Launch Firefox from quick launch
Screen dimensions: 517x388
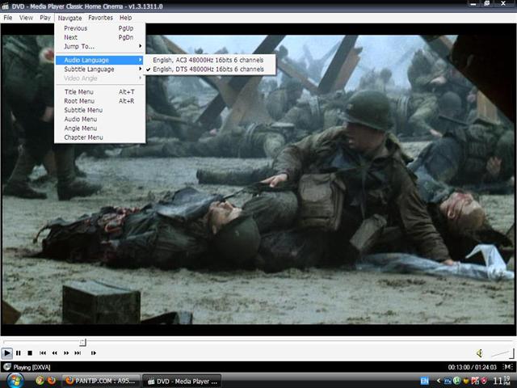click(x=52, y=381)
